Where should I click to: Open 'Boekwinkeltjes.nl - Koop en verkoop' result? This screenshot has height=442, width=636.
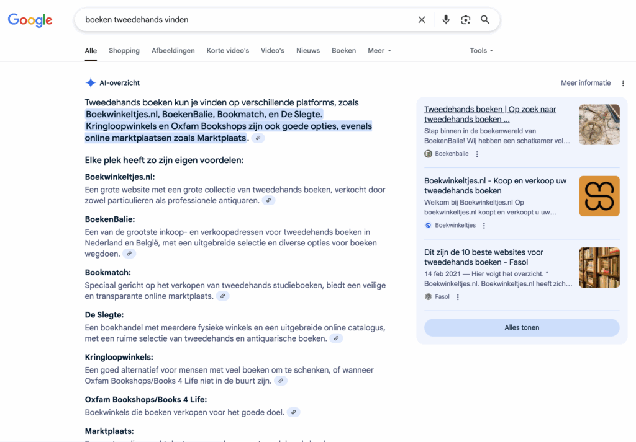pyautogui.click(x=495, y=186)
